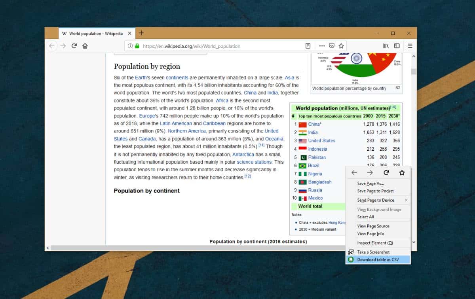This screenshot has width=475, height=299.
Task: Open View Page Info
Action: pyautogui.click(x=378, y=234)
